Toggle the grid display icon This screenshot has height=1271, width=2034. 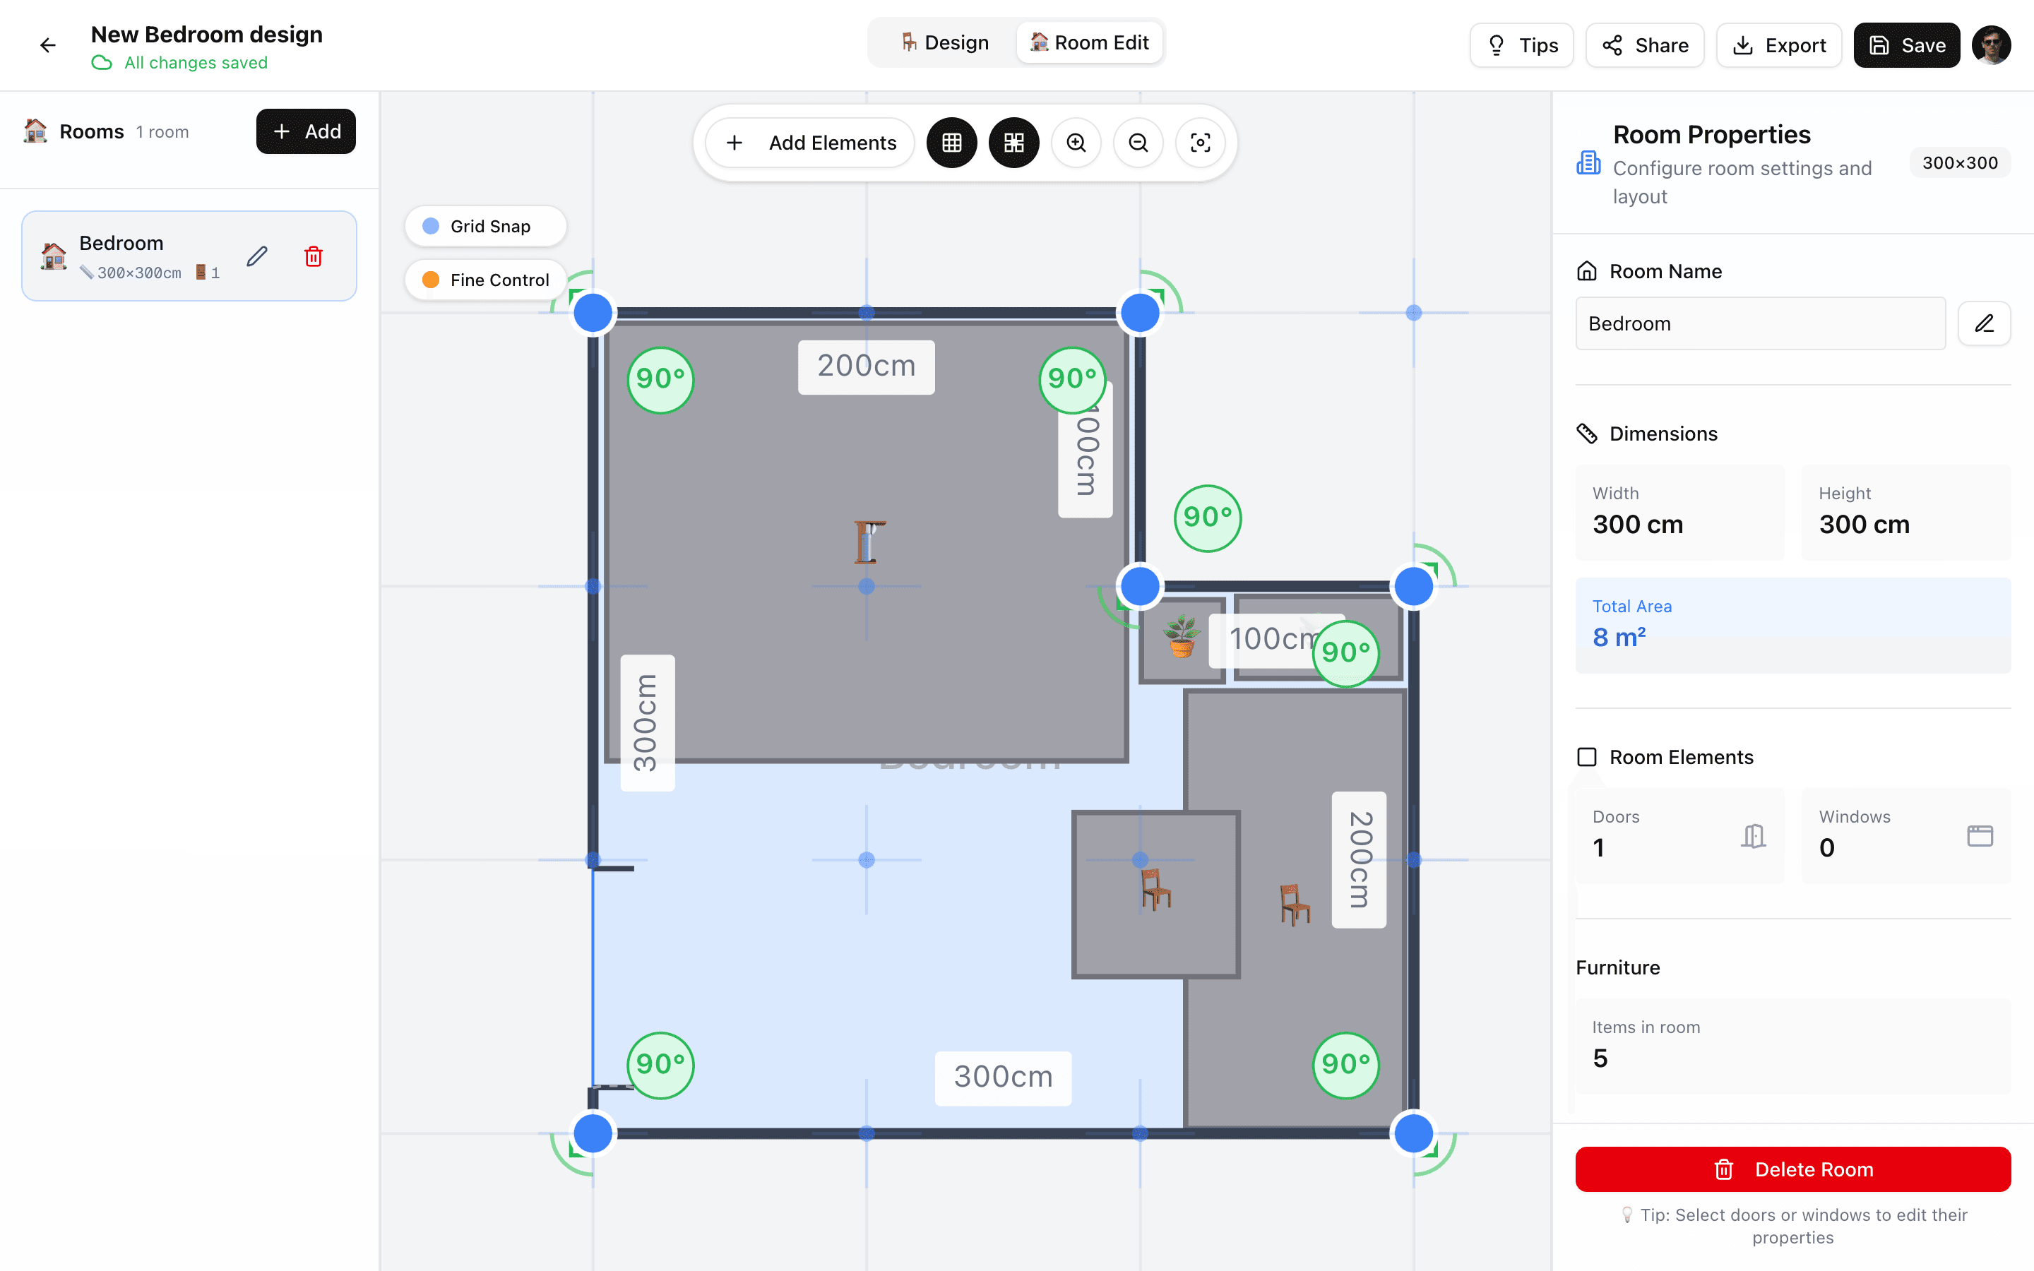tap(951, 143)
